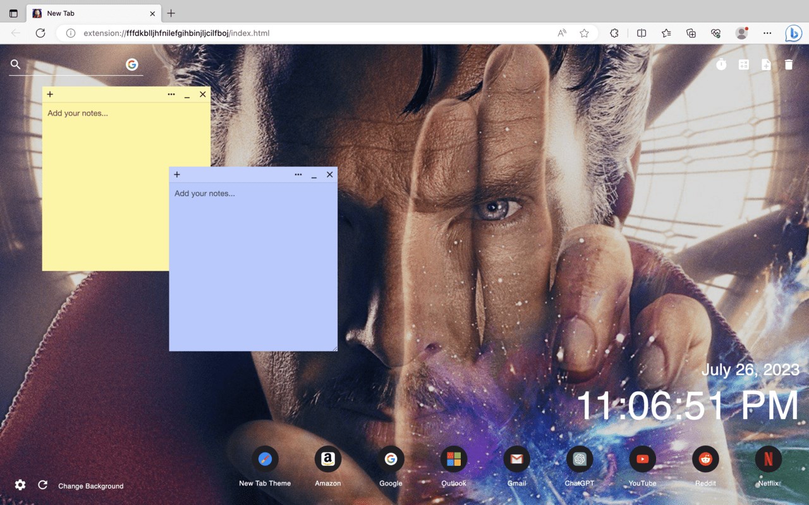
Task: Open the browser Extensions menu
Action: pyautogui.click(x=614, y=33)
